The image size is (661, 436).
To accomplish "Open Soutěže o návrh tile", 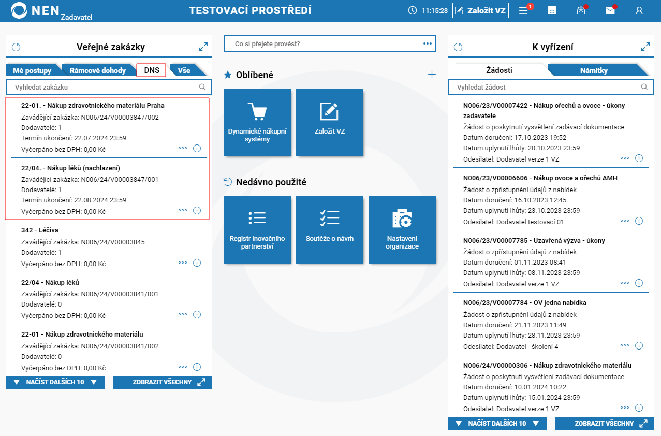I will click(330, 230).
